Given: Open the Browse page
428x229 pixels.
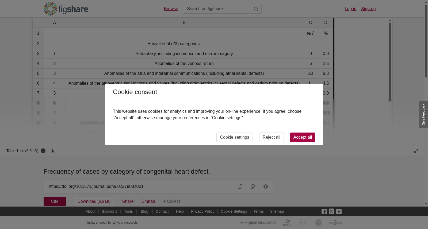Looking at the screenshot, I should [171, 9].
